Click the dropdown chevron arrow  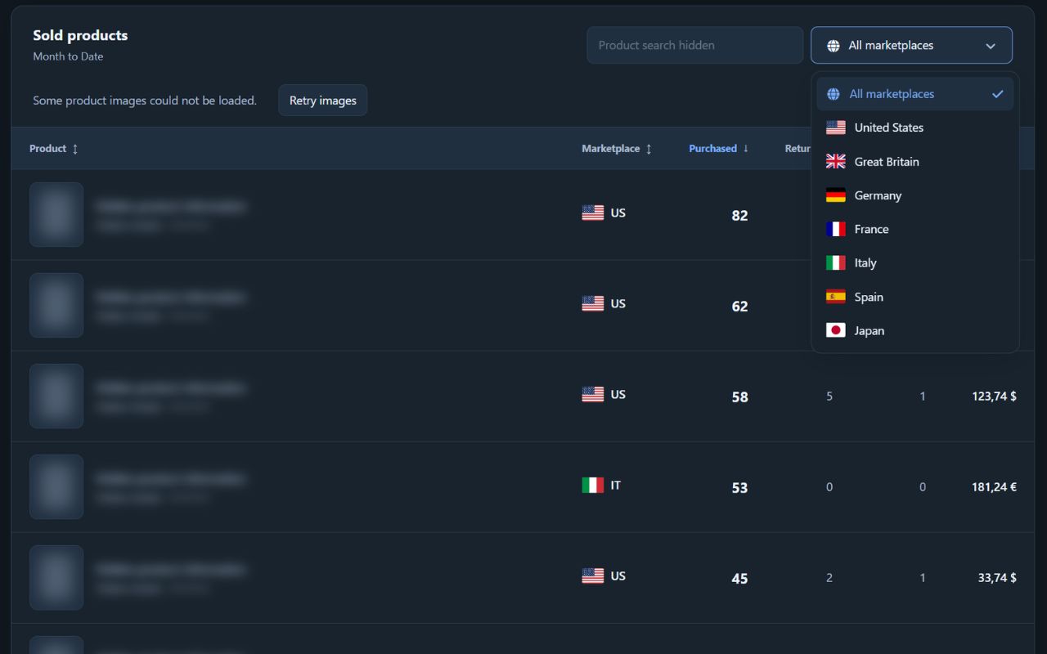(991, 46)
